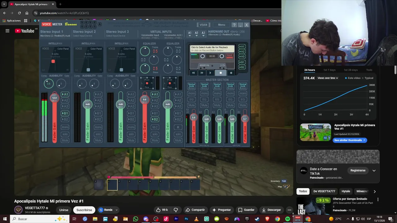
Task: Like the YouTube video with 99 k likes
Action: click(162, 210)
